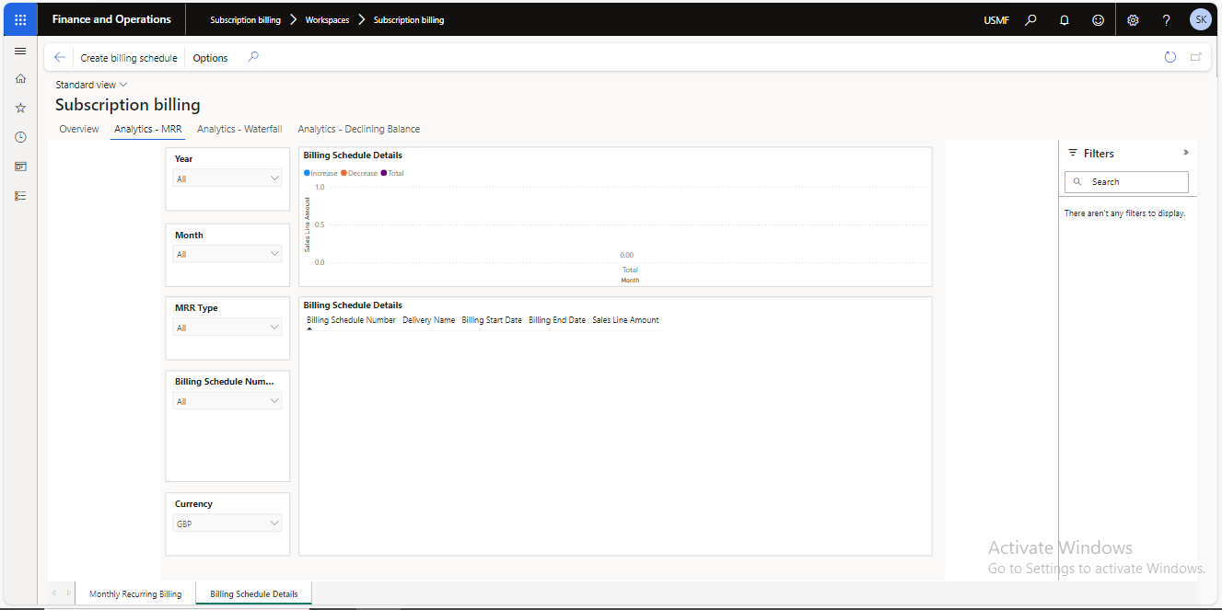The height and width of the screenshot is (610, 1222).
Task: Collapse the Filters pane arrow
Action: click(x=1185, y=153)
